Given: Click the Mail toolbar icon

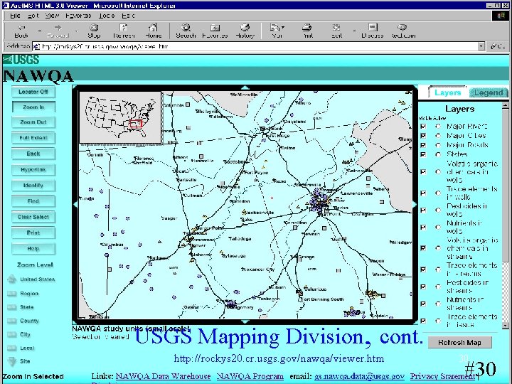Looking at the screenshot, I should click(275, 28).
